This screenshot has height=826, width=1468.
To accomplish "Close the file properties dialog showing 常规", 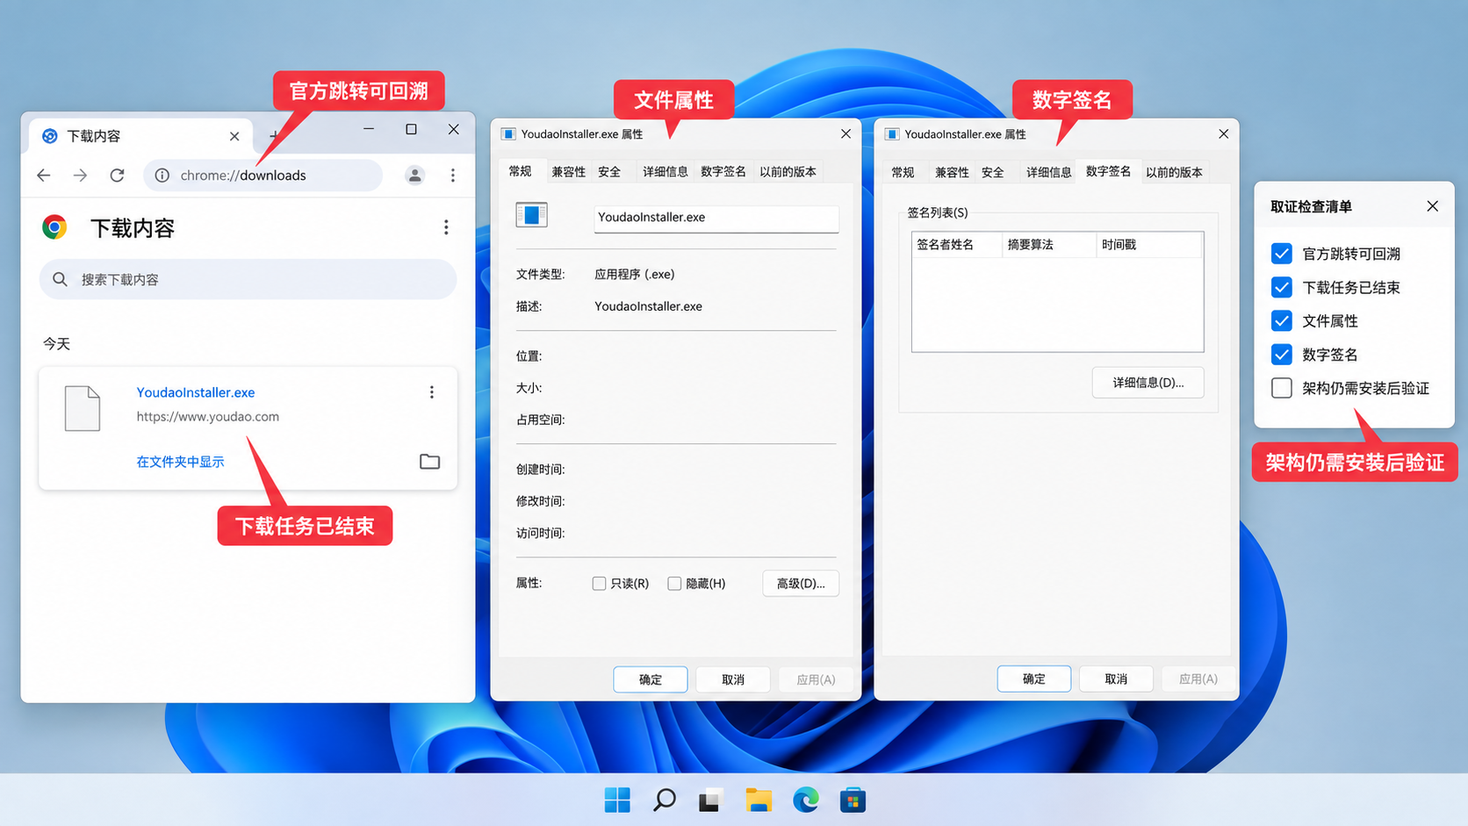I will pos(846,133).
